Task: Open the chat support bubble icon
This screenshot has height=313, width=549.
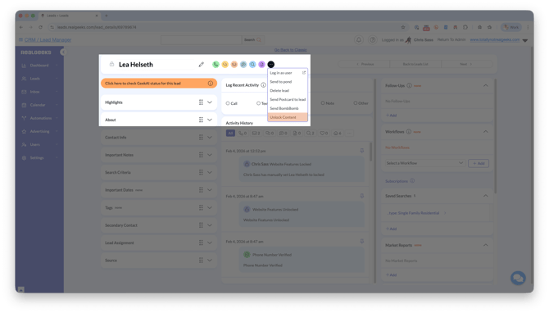Action: tap(518, 278)
